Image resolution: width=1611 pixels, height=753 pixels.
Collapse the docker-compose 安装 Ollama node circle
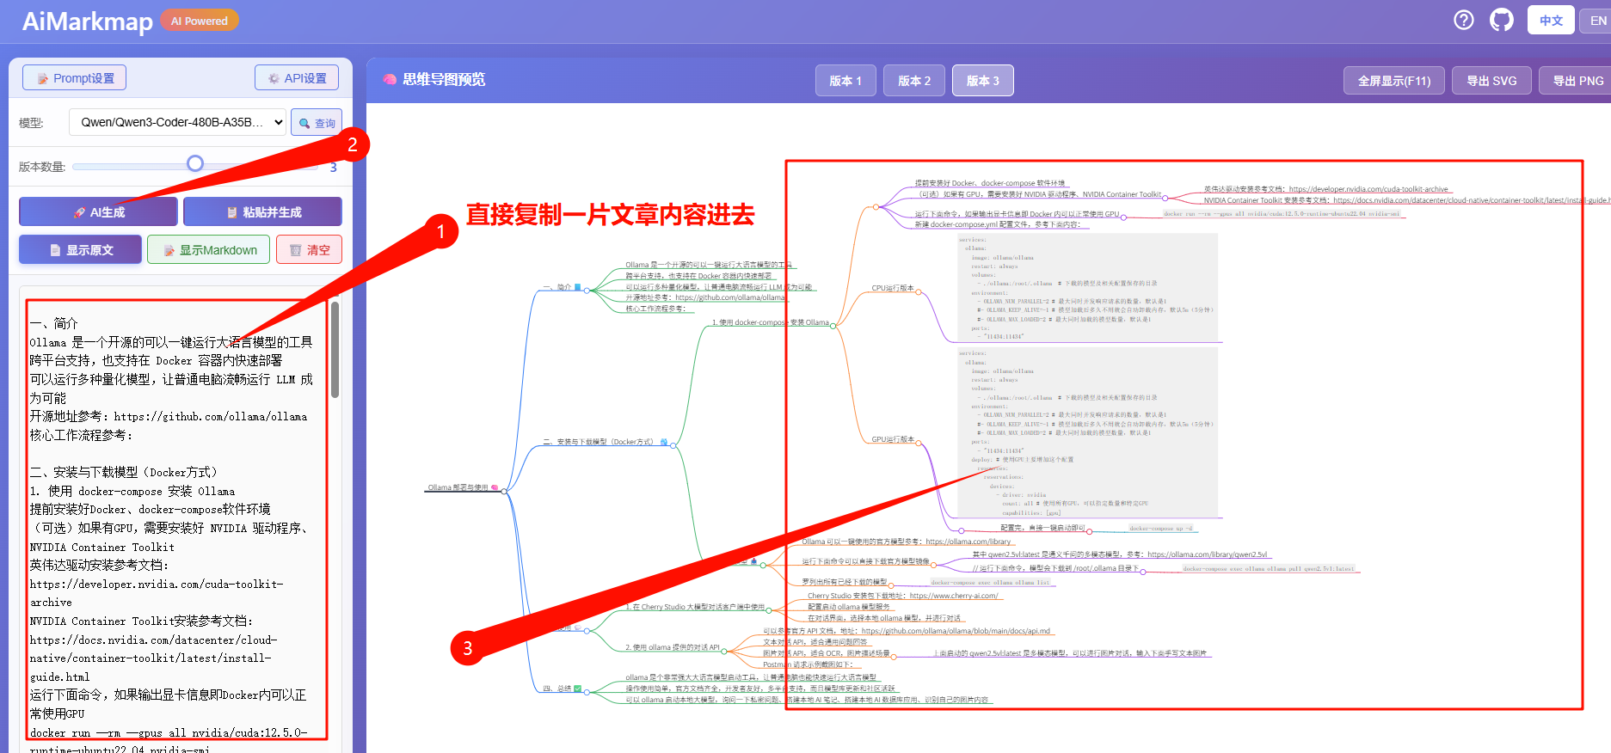tap(833, 326)
